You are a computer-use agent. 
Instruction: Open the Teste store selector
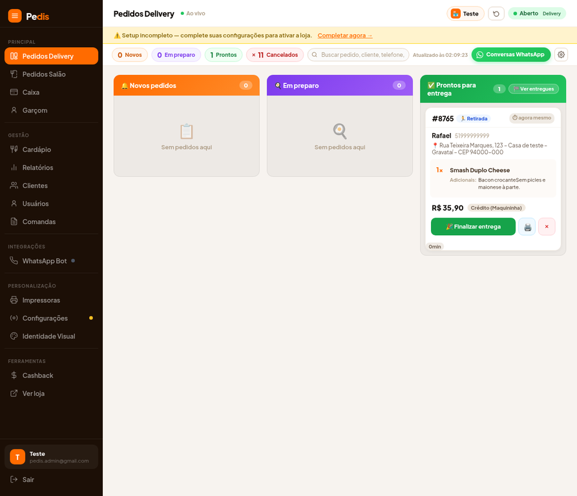465,14
